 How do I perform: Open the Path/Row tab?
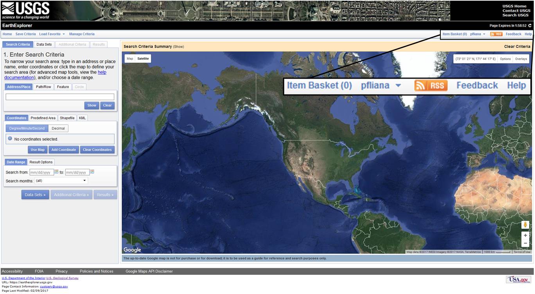click(x=43, y=87)
